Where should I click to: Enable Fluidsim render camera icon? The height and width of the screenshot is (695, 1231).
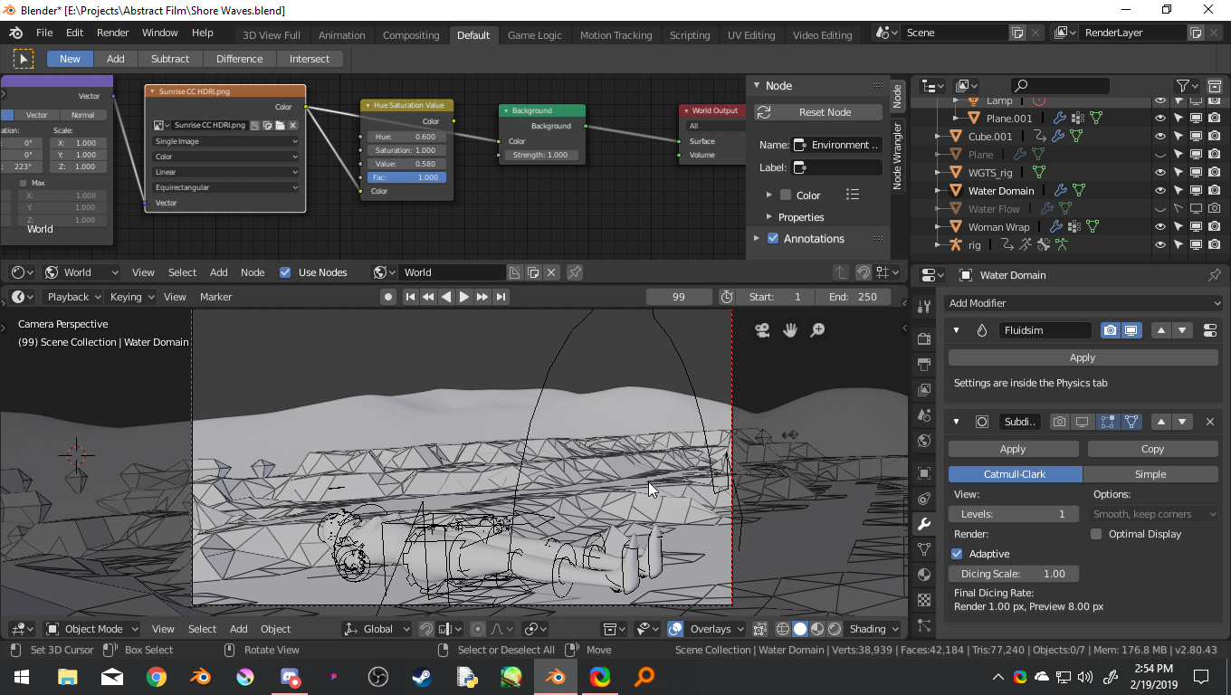tap(1111, 330)
